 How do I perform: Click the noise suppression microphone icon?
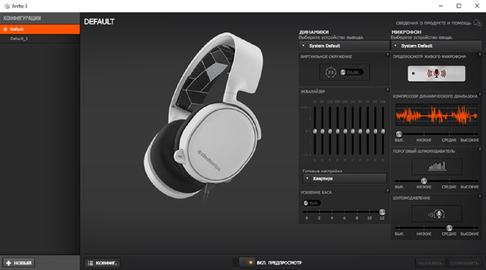click(x=437, y=214)
